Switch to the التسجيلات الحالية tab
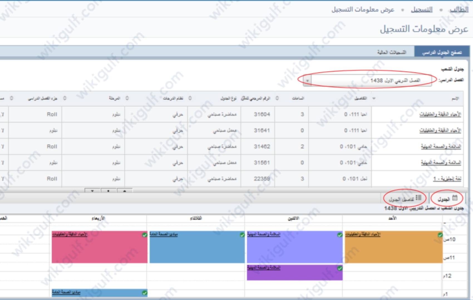 tap(391, 52)
